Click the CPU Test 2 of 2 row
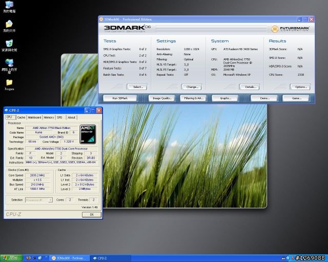Screen dimensions: 328x262 pyautogui.click(x=125, y=56)
